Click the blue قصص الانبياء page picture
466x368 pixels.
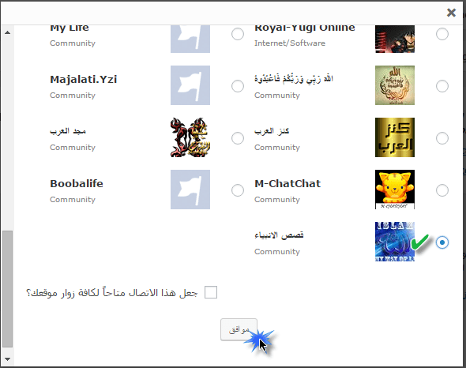coord(395,242)
